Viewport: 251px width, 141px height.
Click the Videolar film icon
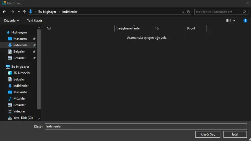[x=10, y=111]
